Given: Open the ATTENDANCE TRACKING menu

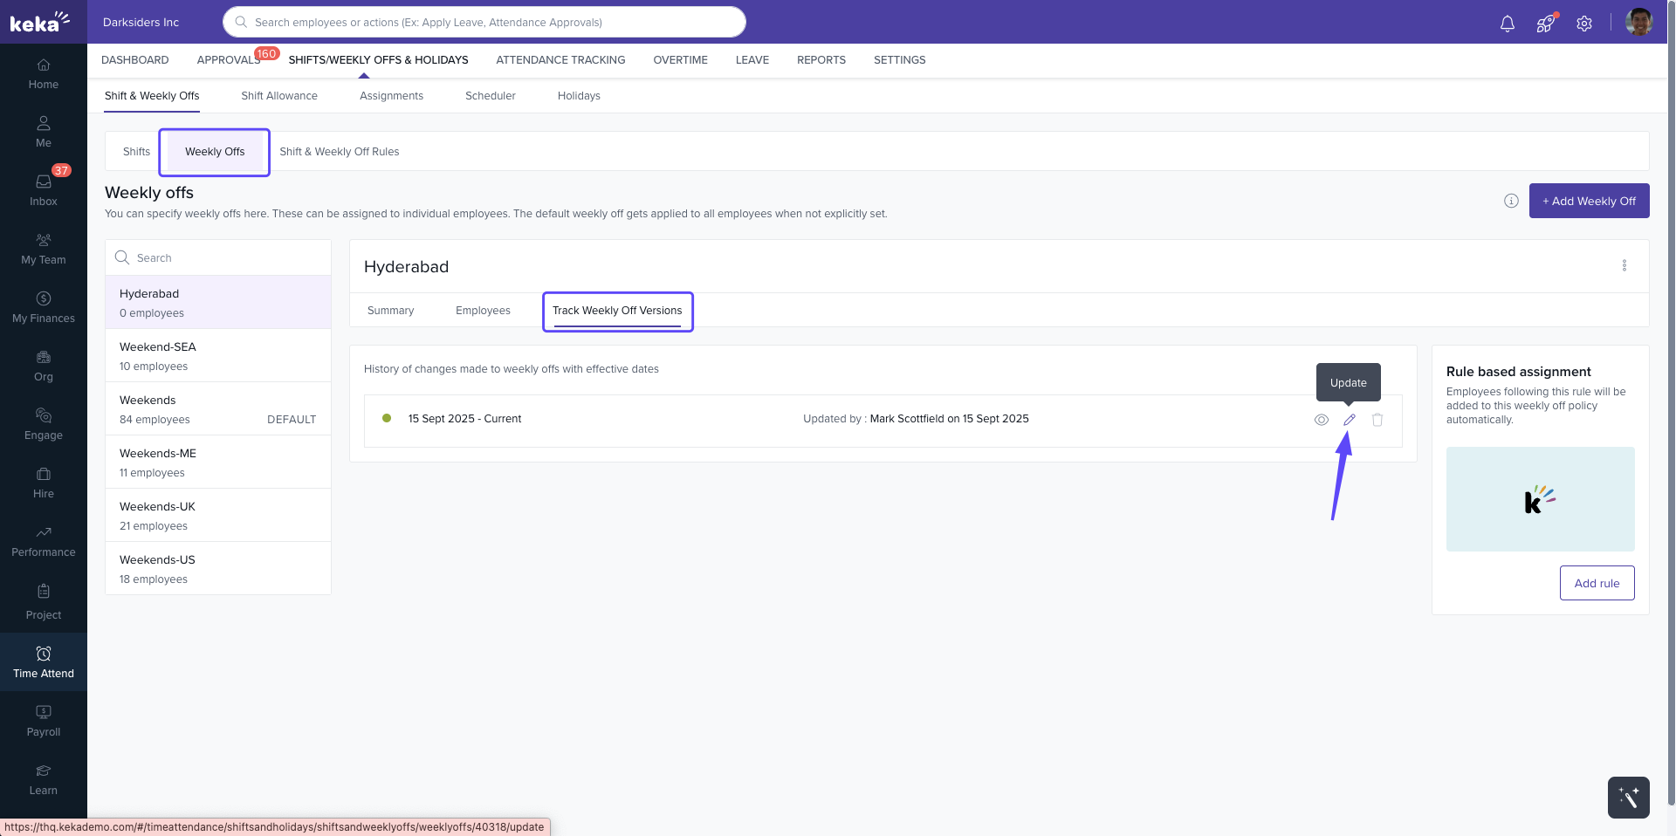Looking at the screenshot, I should (x=560, y=60).
